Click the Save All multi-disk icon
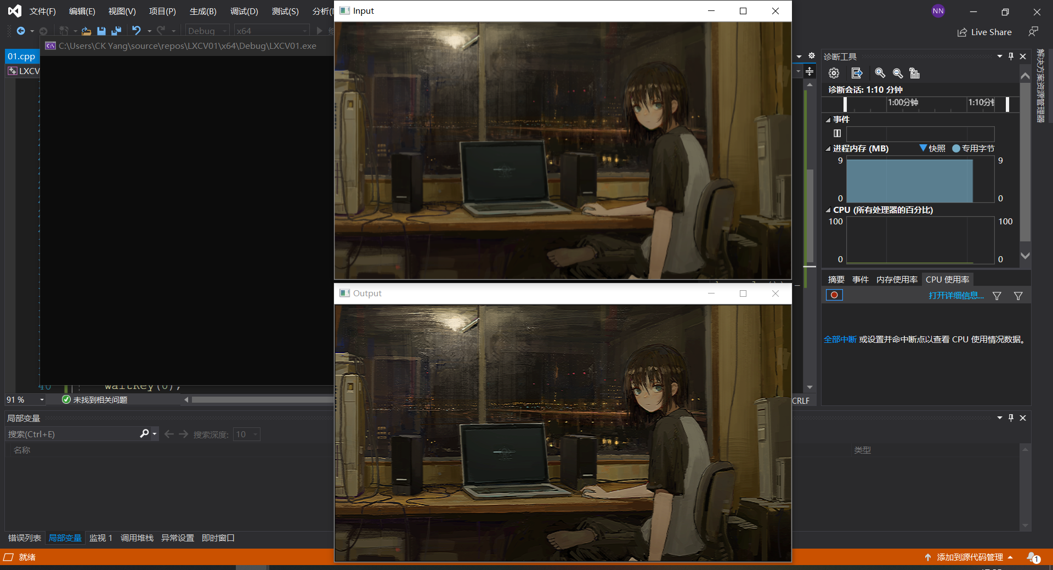This screenshot has width=1053, height=570. coord(116,31)
